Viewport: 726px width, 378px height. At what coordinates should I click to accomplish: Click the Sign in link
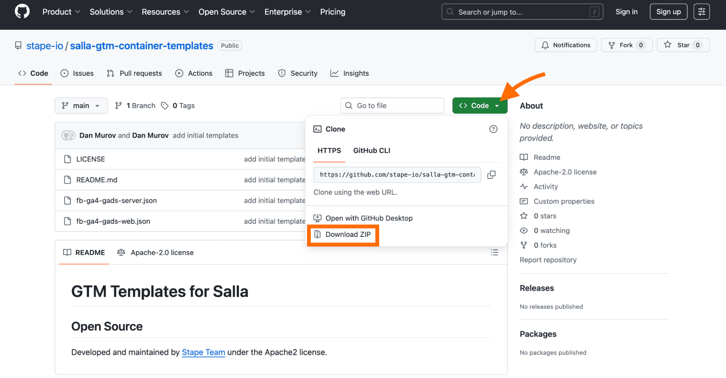point(626,12)
